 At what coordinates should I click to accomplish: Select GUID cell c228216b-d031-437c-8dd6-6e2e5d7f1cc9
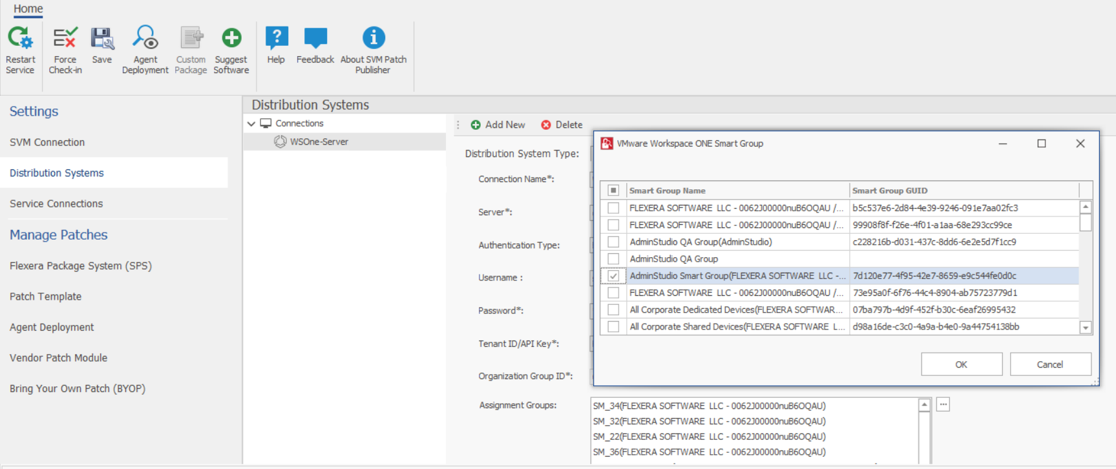click(x=964, y=242)
